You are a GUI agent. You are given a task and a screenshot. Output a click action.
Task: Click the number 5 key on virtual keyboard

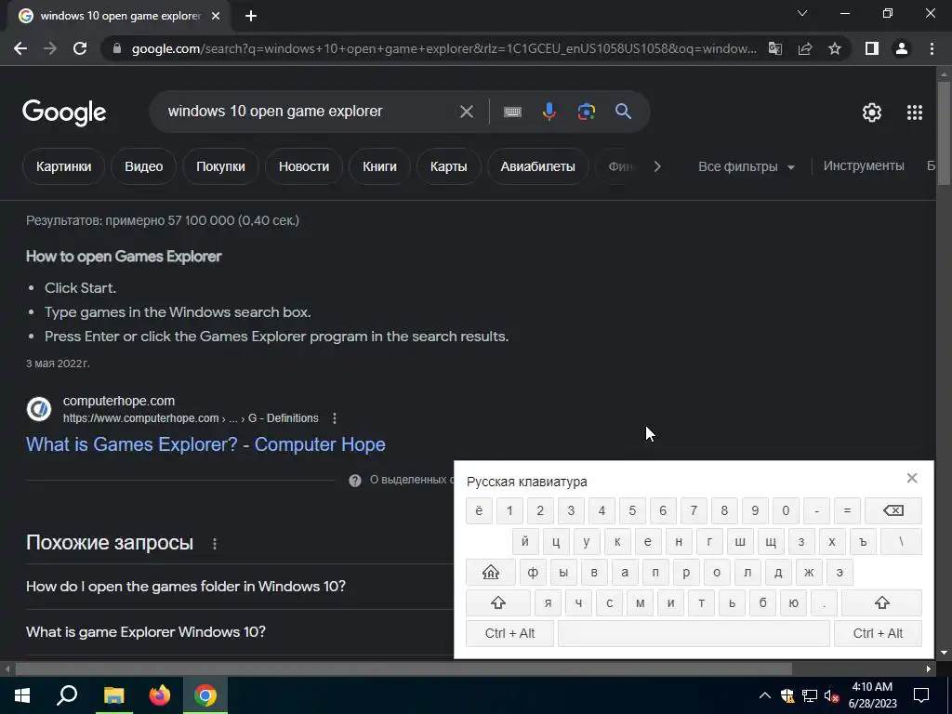(632, 510)
